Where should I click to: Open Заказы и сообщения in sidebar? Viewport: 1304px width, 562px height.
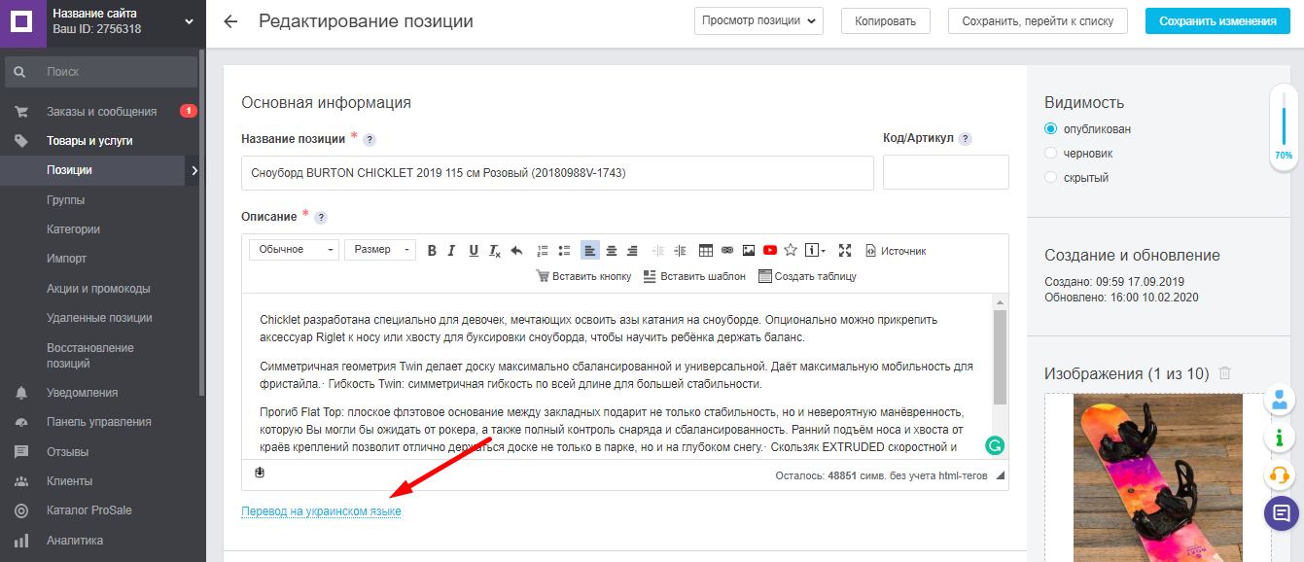pos(102,111)
